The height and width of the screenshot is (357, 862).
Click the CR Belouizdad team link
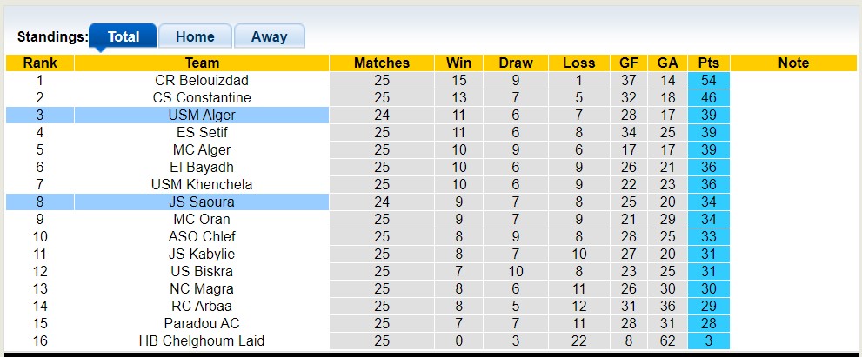(202, 80)
